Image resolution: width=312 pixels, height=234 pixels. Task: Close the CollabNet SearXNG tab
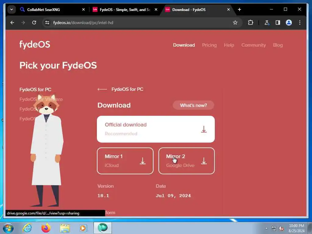(x=83, y=9)
